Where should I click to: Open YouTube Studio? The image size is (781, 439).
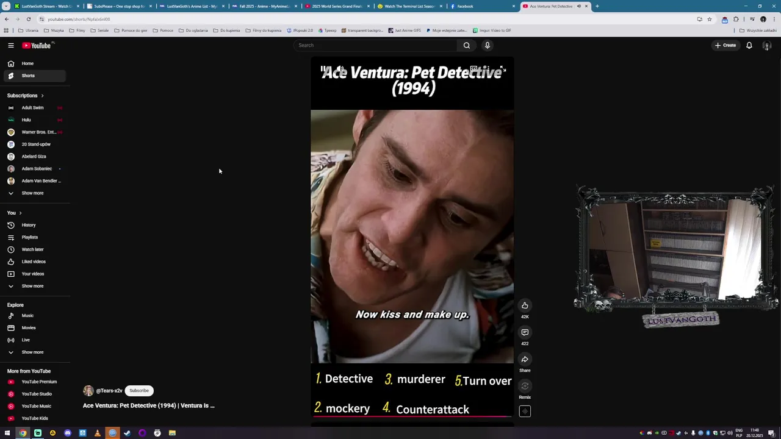click(34, 394)
